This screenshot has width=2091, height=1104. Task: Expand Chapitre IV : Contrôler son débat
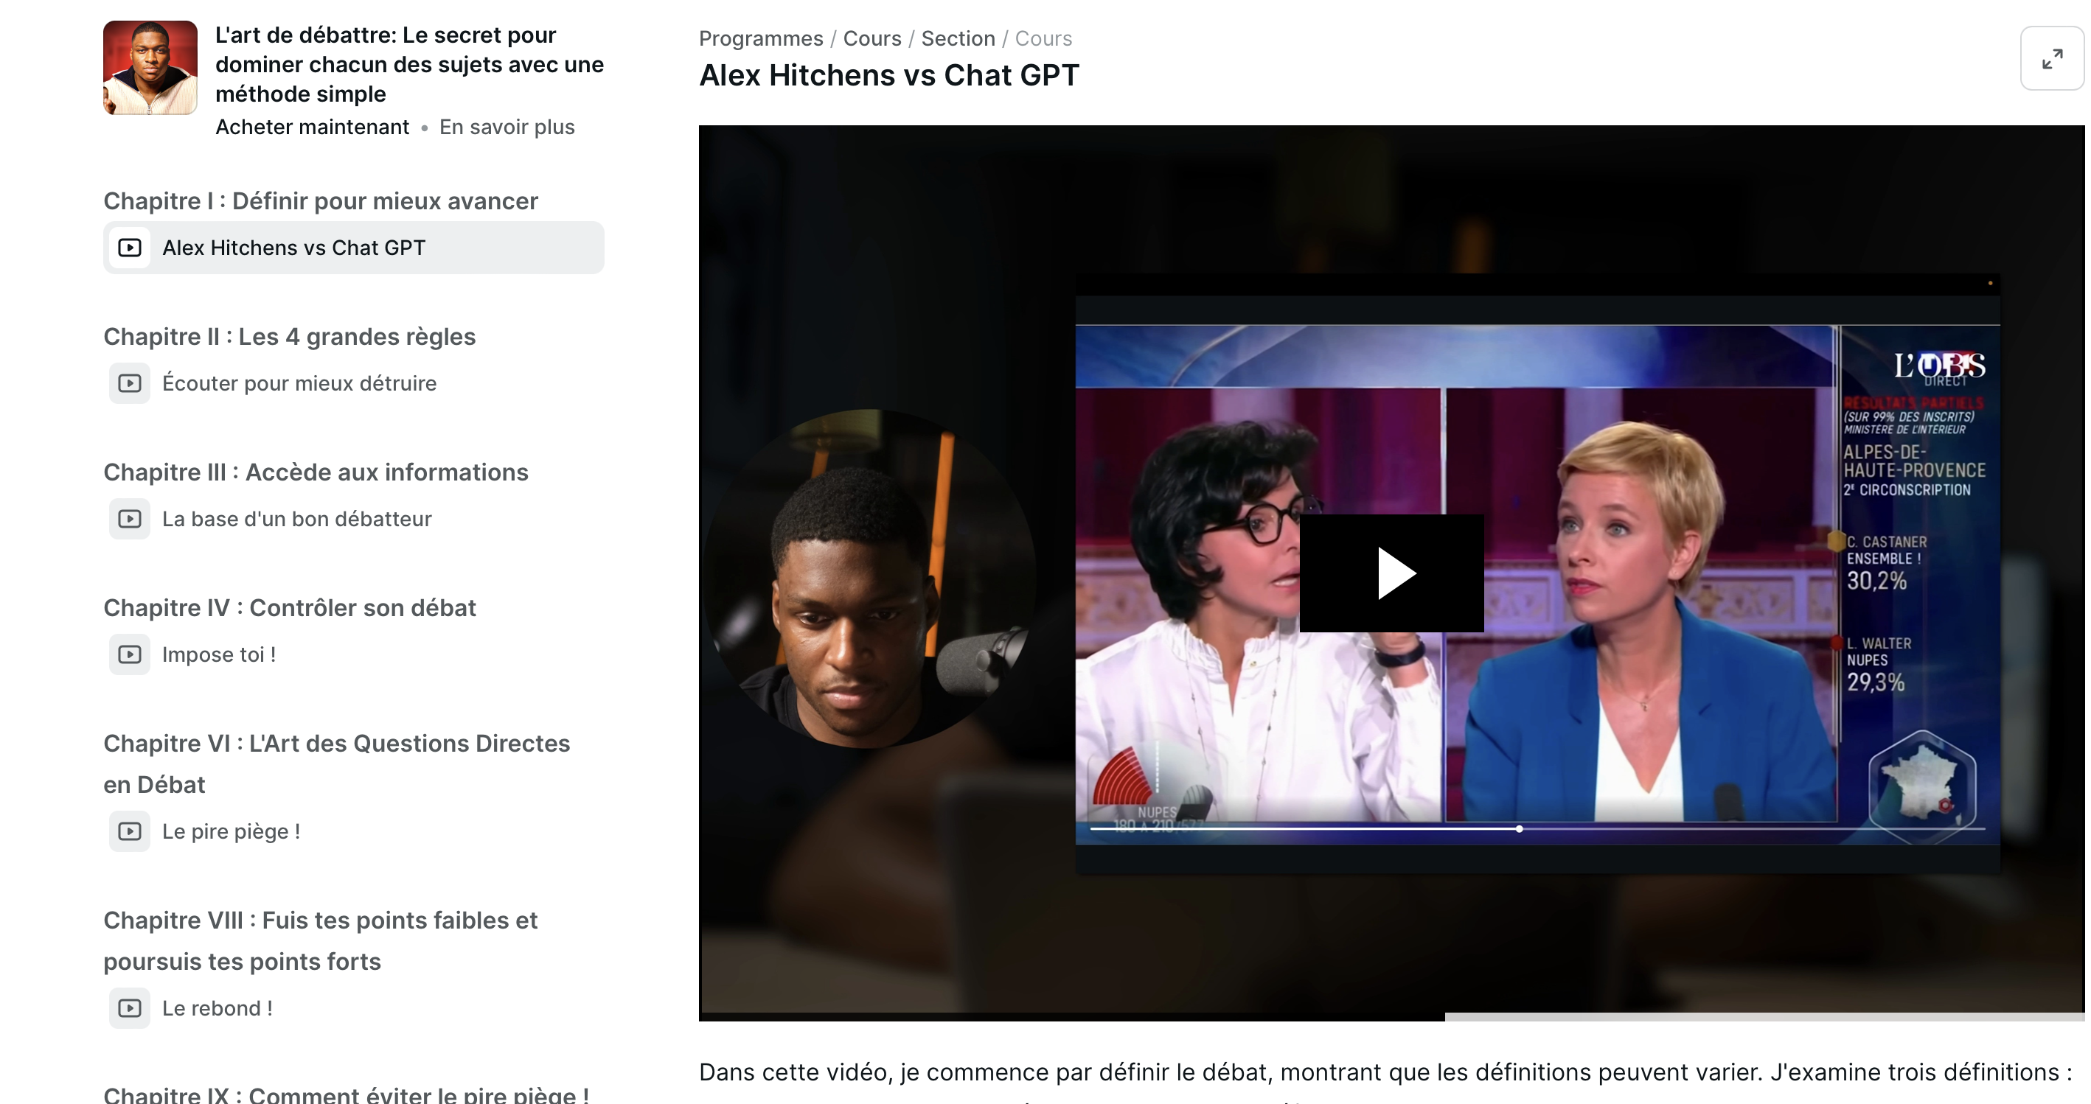click(x=289, y=607)
